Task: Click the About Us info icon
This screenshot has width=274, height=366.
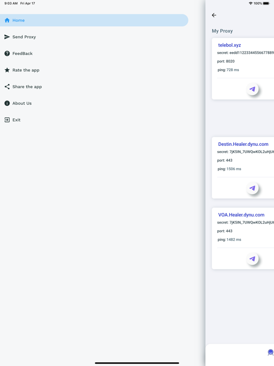Action: click(7, 103)
